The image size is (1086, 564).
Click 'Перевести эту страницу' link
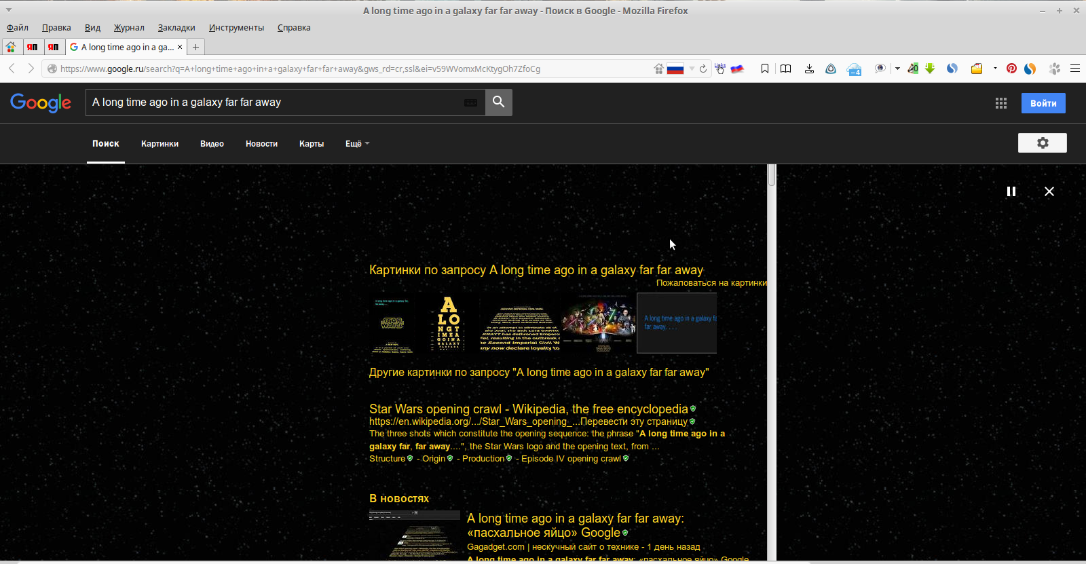pyautogui.click(x=634, y=421)
